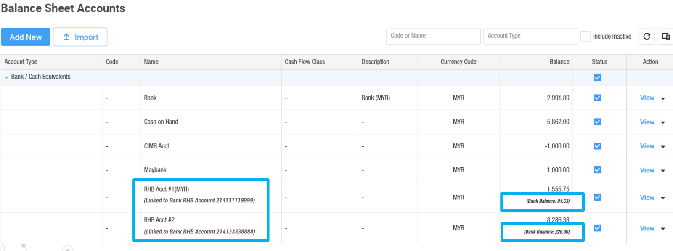The width and height of the screenshot is (673, 251).
Task: Click the linked account 214133338888 note
Action: pos(199,232)
